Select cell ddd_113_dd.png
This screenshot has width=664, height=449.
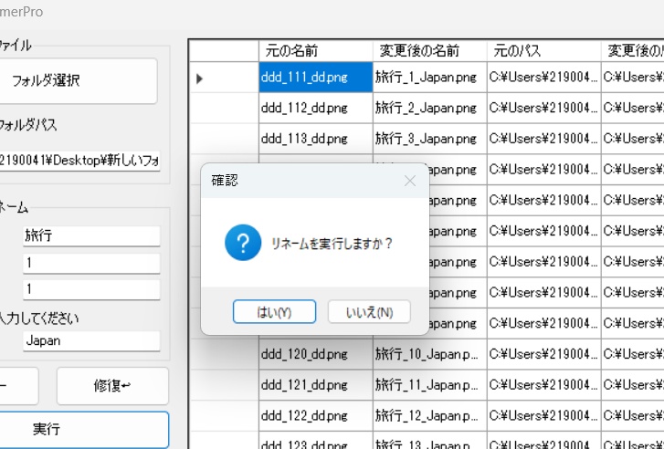tap(316, 139)
